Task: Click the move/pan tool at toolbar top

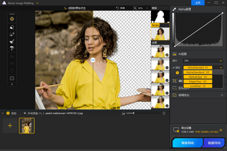Action: (x=12, y=19)
